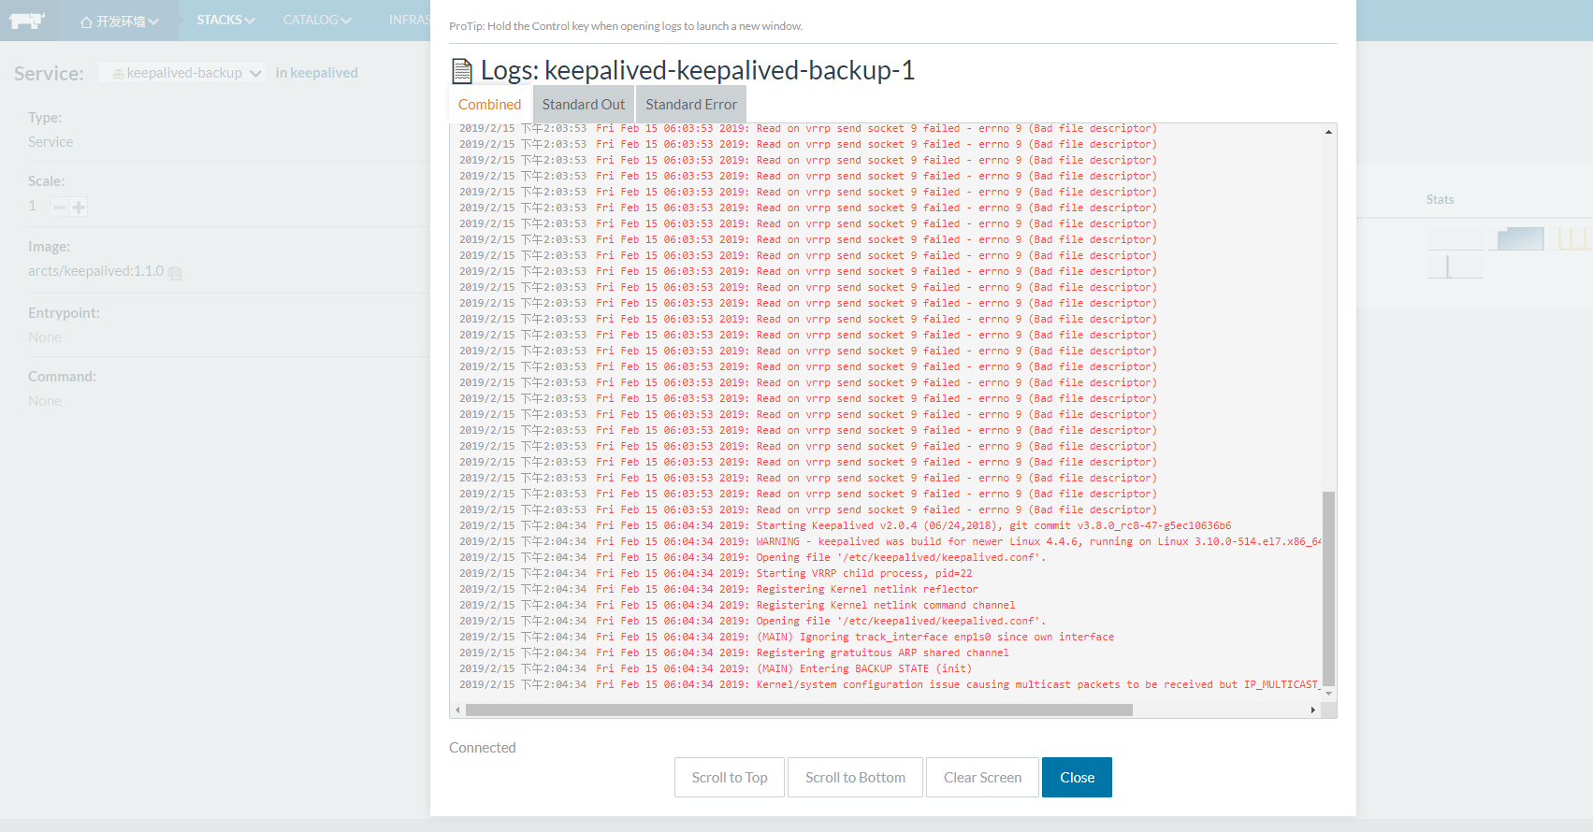Click the copy icon next to arcts/keepalived:1.1.0
Viewport: 1593px width, 832px height.
click(175, 273)
